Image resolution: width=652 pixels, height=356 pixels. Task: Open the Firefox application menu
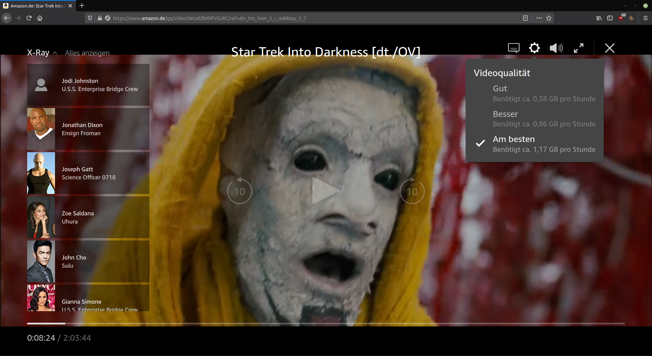646,18
